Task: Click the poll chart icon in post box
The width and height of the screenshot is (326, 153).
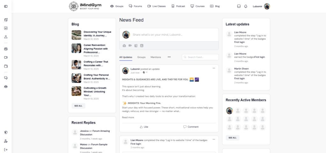Action: (x=142, y=46)
